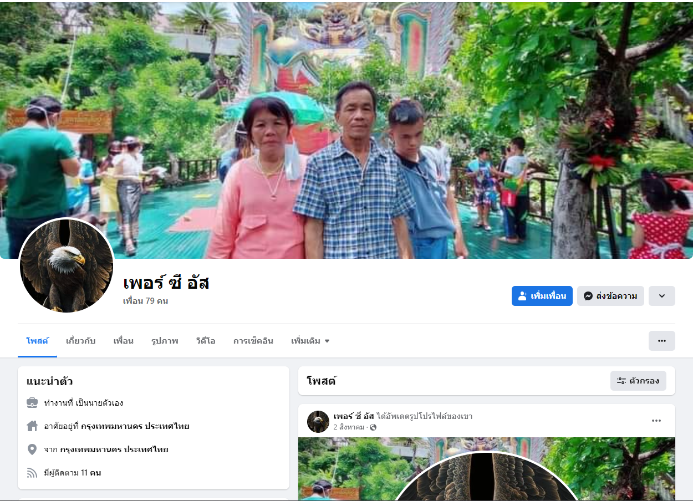The width and height of the screenshot is (693, 501).
Task: Click the แนะนำตัว intro heading
Action: tap(50, 381)
